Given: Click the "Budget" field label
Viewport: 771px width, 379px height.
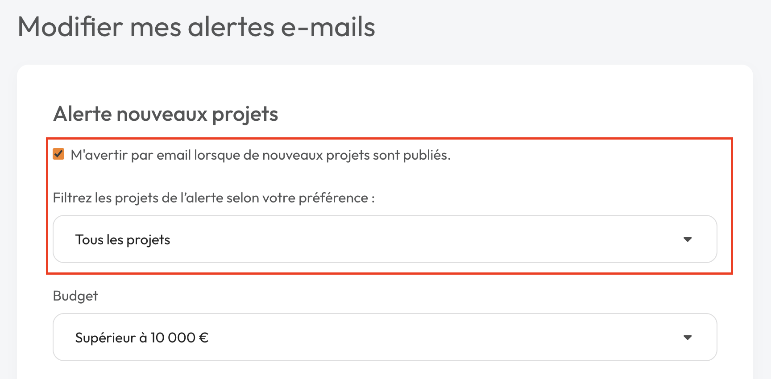Looking at the screenshot, I should [x=75, y=296].
